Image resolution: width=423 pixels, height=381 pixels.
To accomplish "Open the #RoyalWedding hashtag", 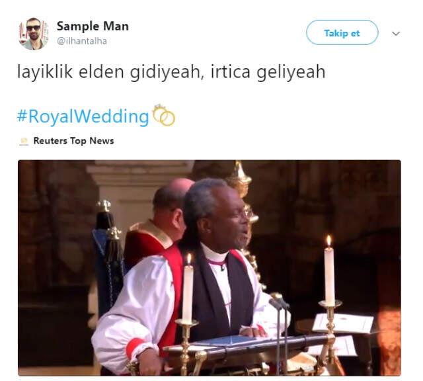I will click(83, 116).
